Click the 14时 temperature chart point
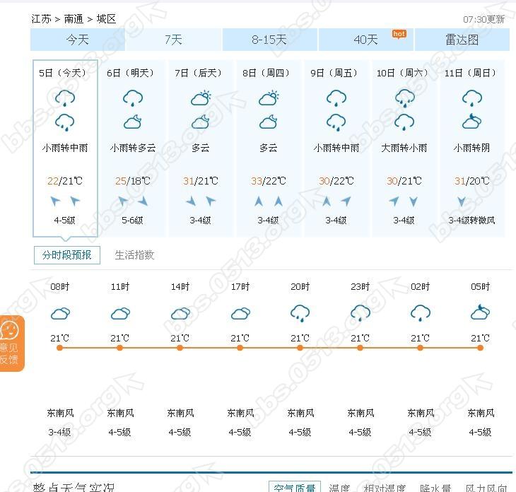Screen dimensions: 516x492 (180, 348)
